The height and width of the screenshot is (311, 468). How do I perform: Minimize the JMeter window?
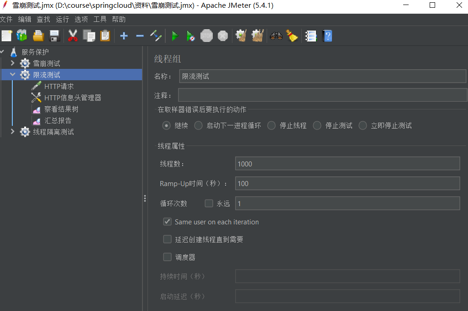pos(405,5)
